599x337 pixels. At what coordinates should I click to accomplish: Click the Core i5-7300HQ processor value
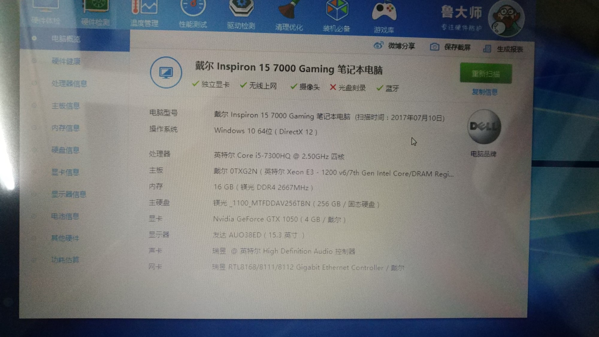pos(279,156)
